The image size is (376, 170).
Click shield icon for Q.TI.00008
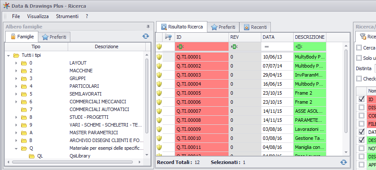coord(159,120)
